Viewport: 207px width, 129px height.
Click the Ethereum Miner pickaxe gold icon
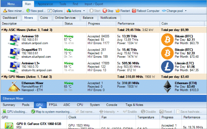(x=14, y=86)
